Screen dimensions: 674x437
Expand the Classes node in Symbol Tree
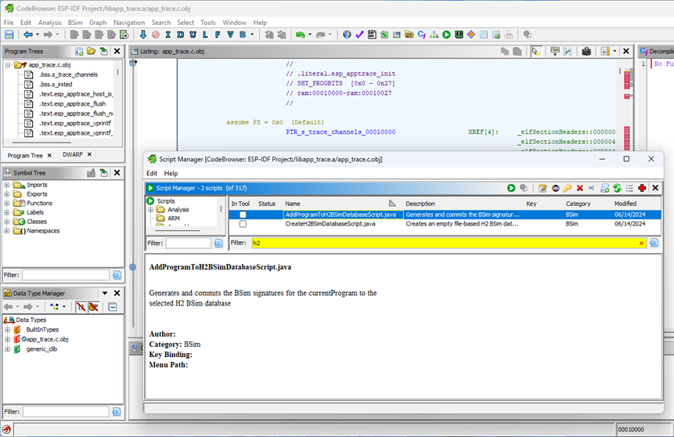pyautogui.click(x=7, y=222)
